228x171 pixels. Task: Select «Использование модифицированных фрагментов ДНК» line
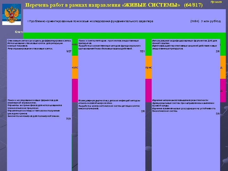point(185,41)
